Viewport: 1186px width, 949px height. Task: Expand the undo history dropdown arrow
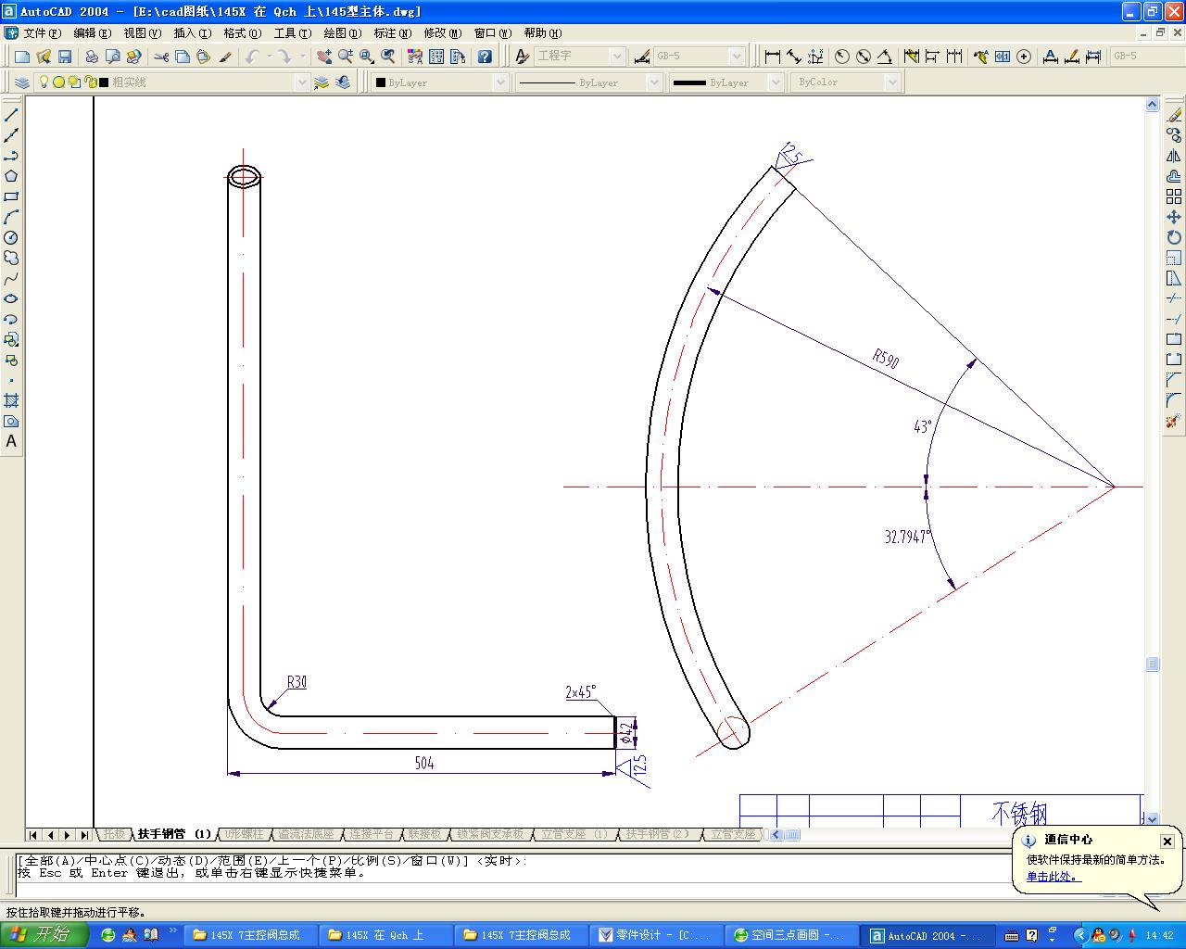pyautogui.click(x=269, y=57)
